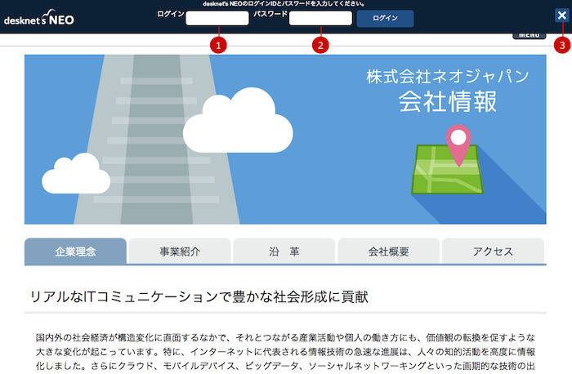Click the desknet's NEO logo
The width and height of the screenshot is (572, 374).
[x=38, y=18]
